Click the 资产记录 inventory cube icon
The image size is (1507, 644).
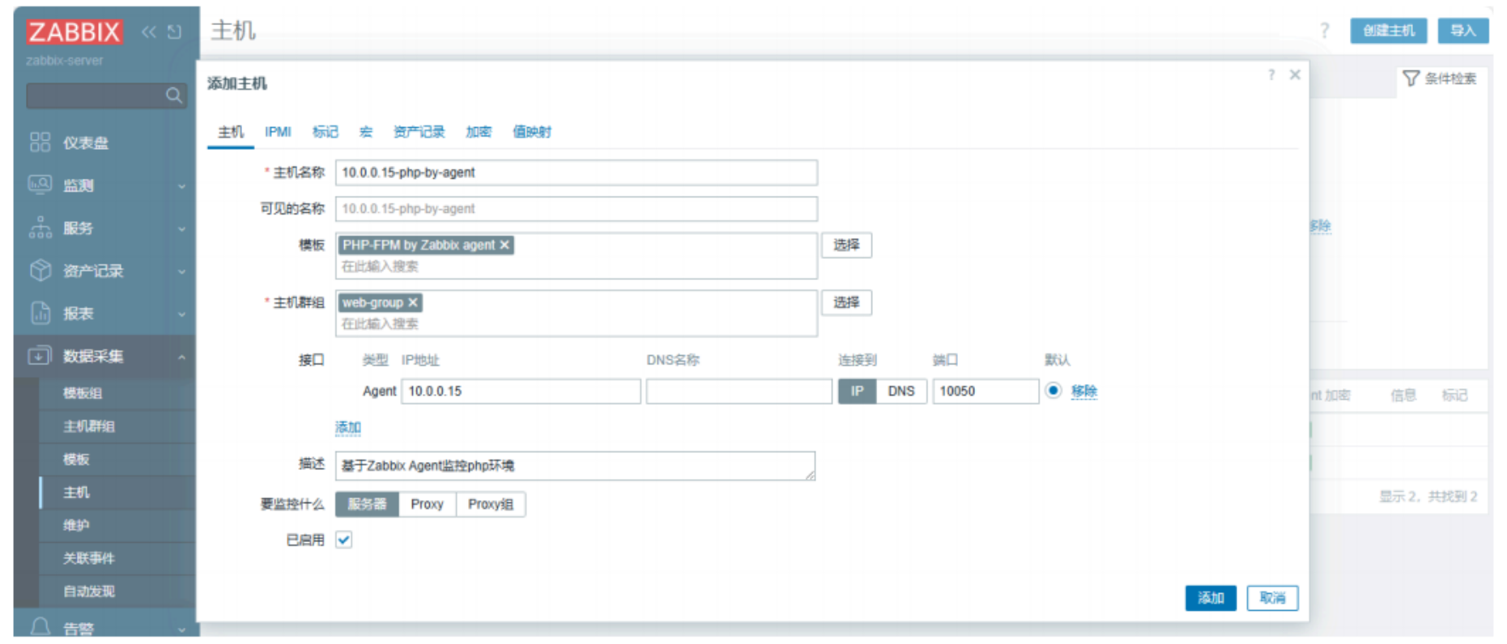[40, 270]
